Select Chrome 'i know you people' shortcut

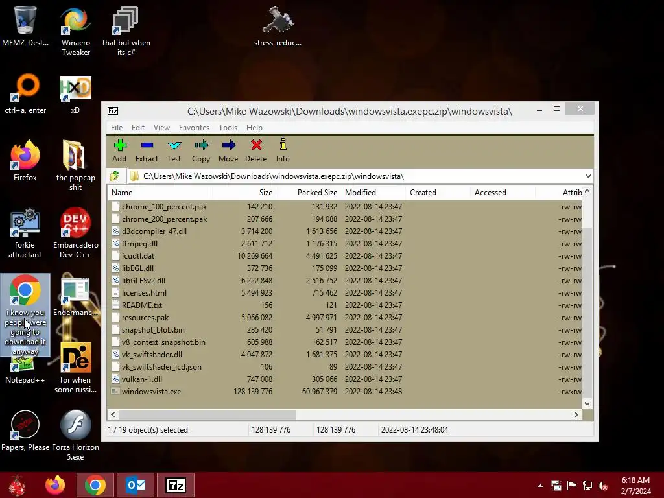(x=25, y=315)
